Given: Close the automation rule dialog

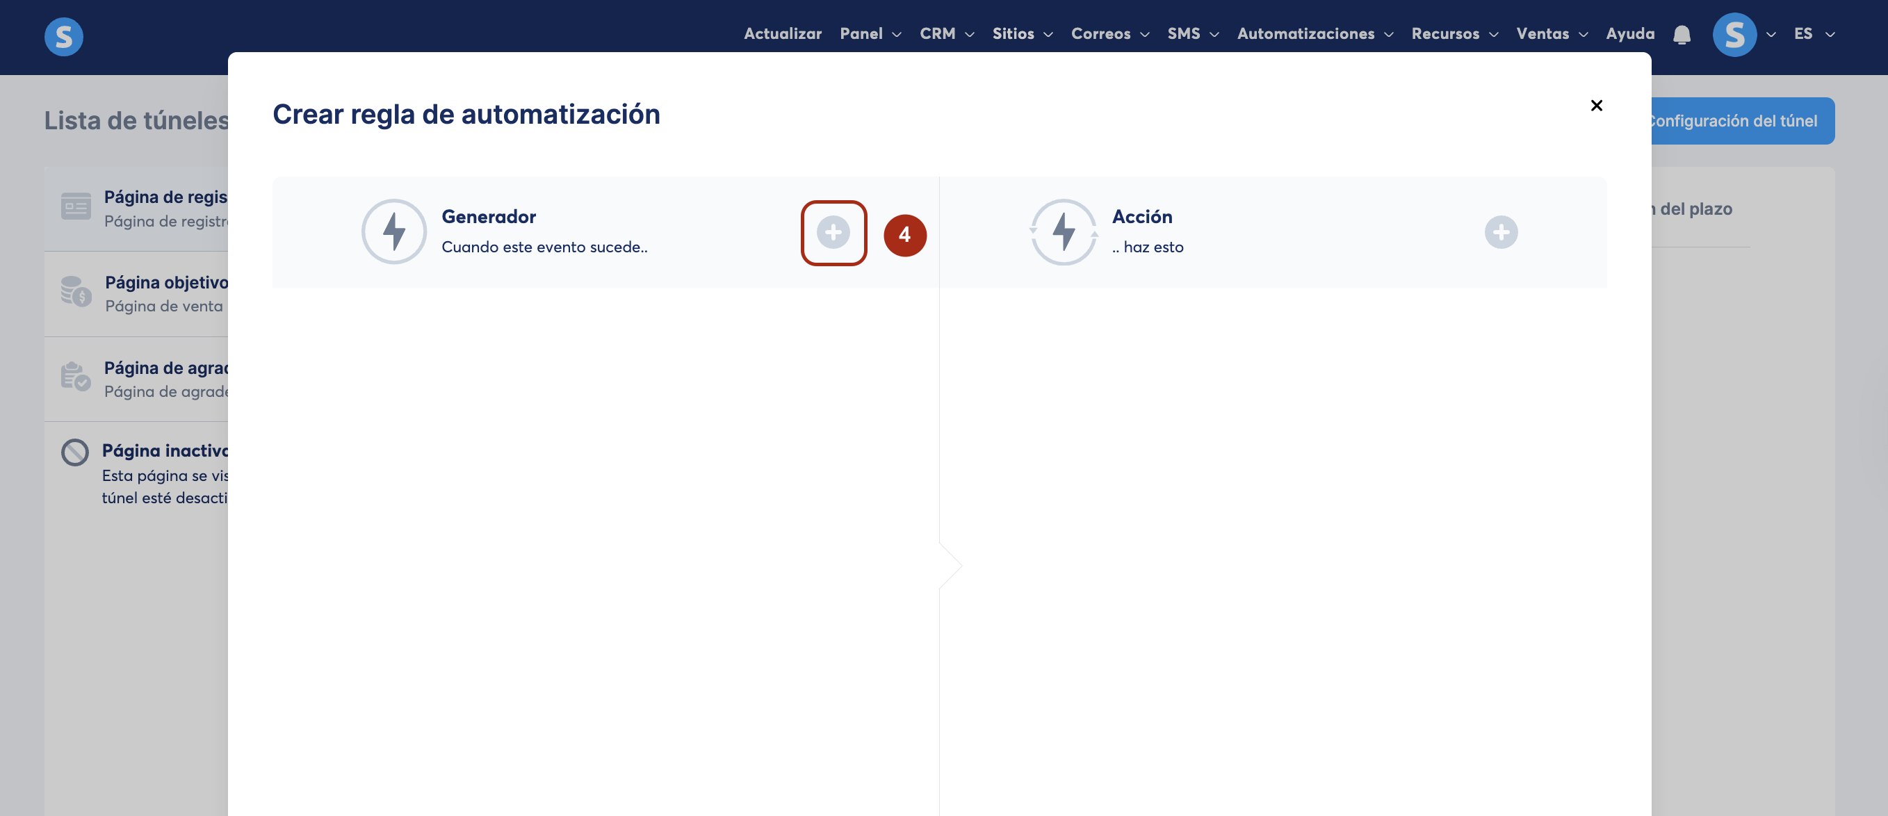Looking at the screenshot, I should coord(1596,106).
